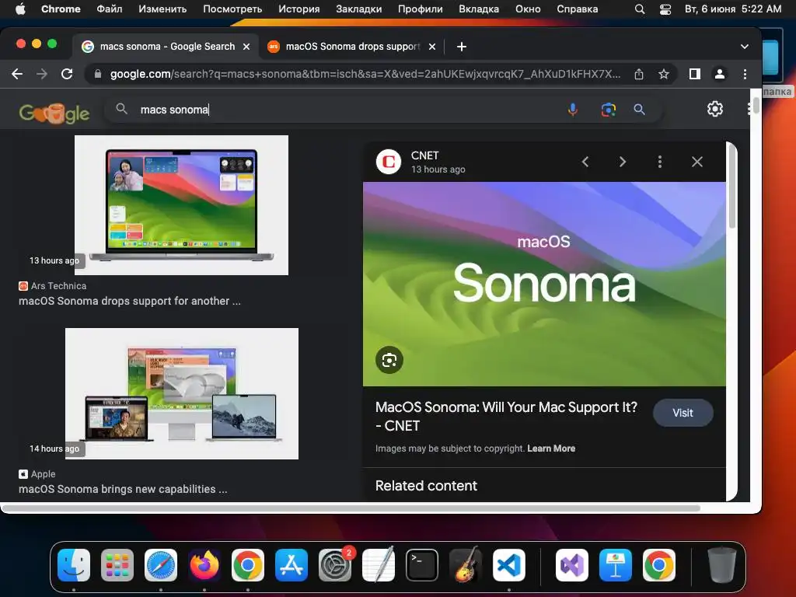Image resolution: width=796 pixels, height=597 pixels.
Task: Launch Firefox from the Dock
Action: (204, 565)
